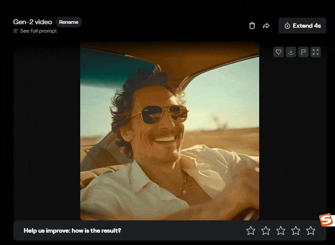Rate the result five stars
The image size is (335, 245).
[x=311, y=231]
